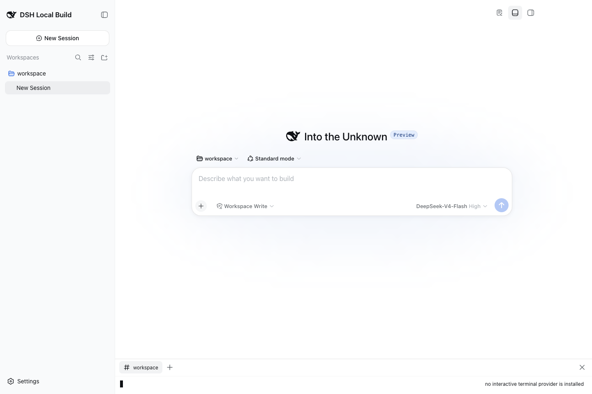The height and width of the screenshot is (394, 592).
Task: Open the Workspace Write permissions dropdown
Action: (x=245, y=206)
